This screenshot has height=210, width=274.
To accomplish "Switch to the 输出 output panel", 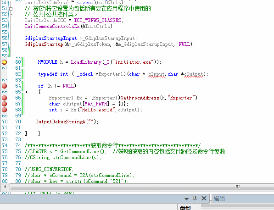I will [x=219, y=199].
